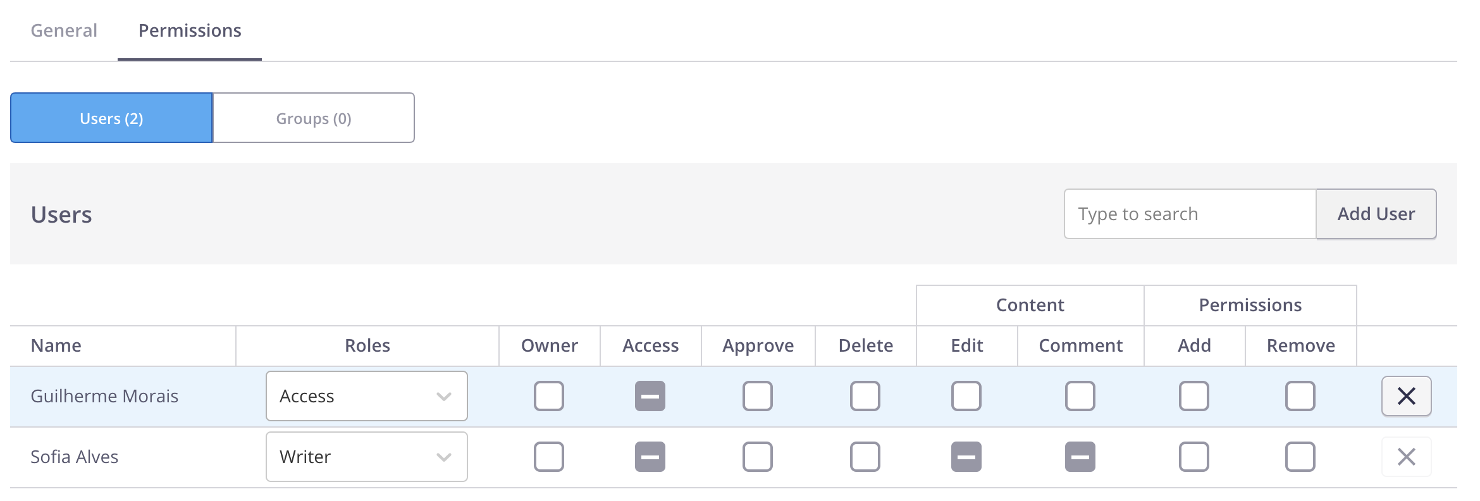Image resolution: width=1480 pixels, height=501 pixels.
Task: Remove Guilherme Morais with the X button
Action: [x=1406, y=396]
